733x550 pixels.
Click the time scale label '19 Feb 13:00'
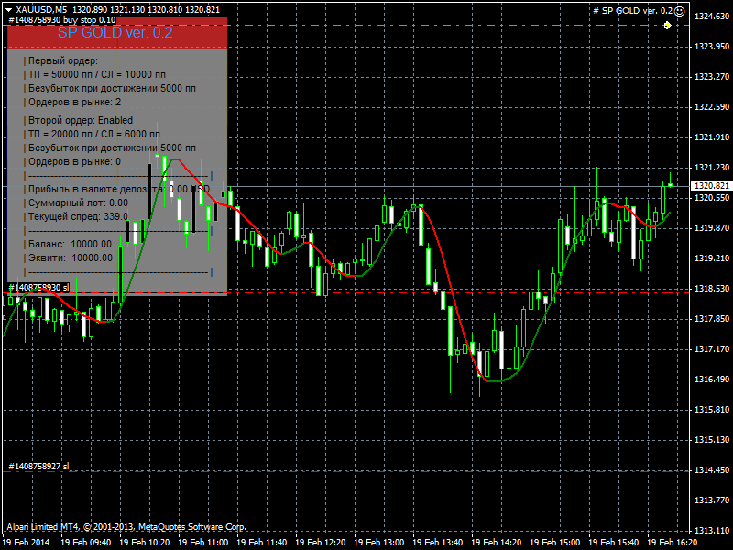(x=378, y=543)
